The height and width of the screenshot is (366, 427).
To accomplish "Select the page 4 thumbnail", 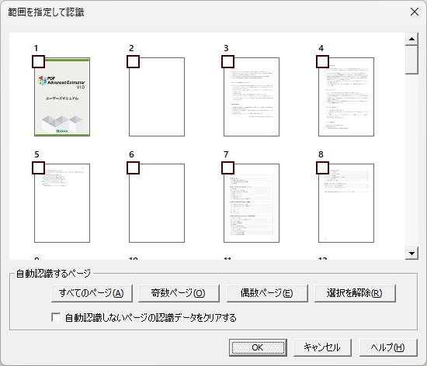I will pos(346,97).
